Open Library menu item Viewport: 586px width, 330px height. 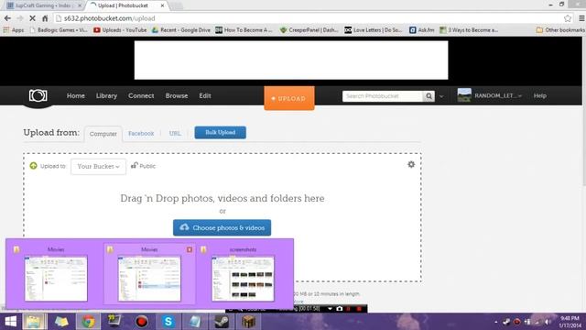tap(106, 95)
